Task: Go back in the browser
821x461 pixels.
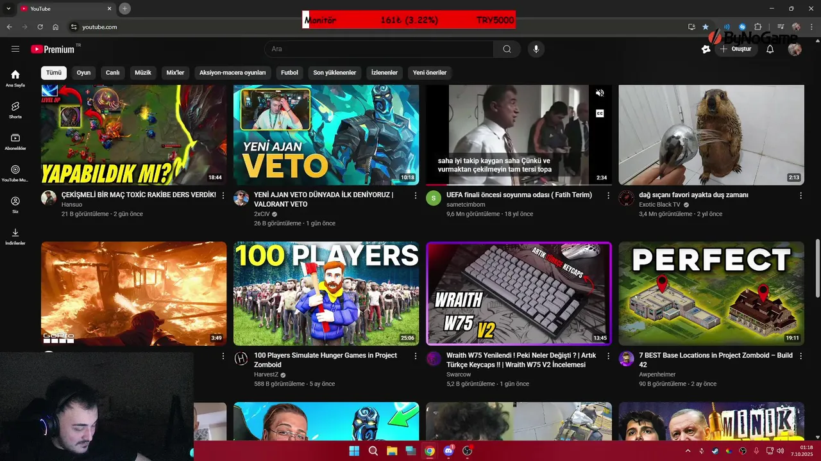Action: 9,27
